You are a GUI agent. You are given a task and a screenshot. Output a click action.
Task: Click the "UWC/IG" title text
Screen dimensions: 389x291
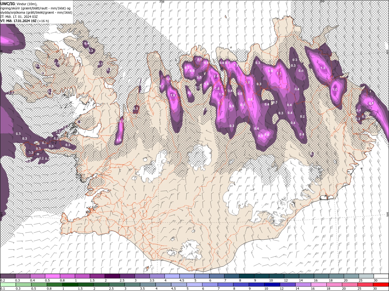click(x=8, y=4)
